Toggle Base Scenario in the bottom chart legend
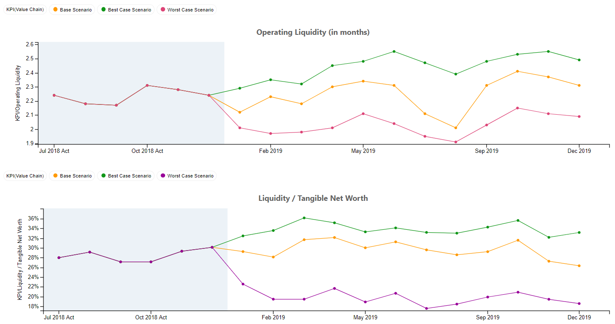The width and height of the screenshot is (615, 324). pyautogui.click(x=72, y=176)
